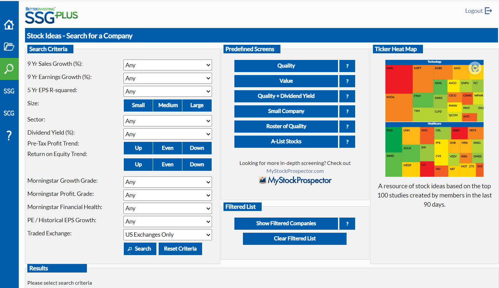Click the Technology heat map header
The height and width of the screenshot is (288, 499).
[x=434, y=62]
